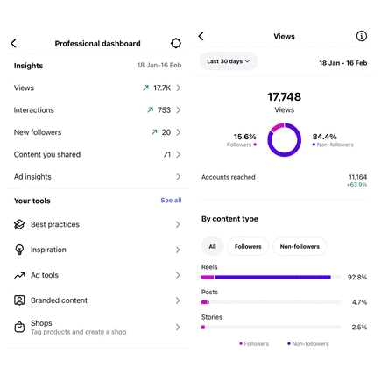
Task: Click the Best practices graduation cap icon
Action: (x=19, y=224)
